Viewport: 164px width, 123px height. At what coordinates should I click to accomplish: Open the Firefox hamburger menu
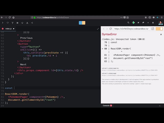coord(162,17)
